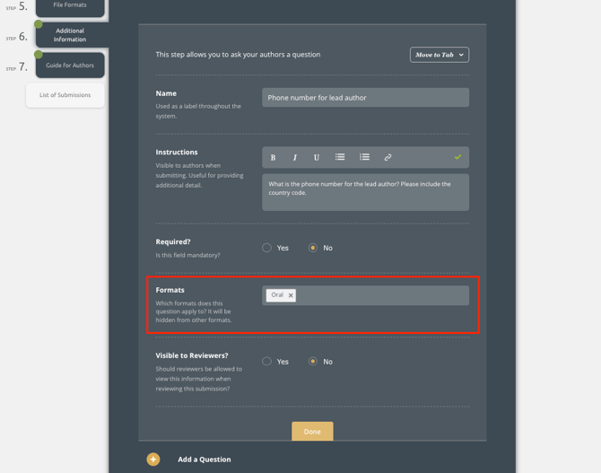Choose No for Visible to Reviewers
The width and height of the screenshot is (601, 473).
(x=313, y=362)
